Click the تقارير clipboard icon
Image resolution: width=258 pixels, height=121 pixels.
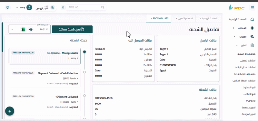pyautogui.click(x=252, y=45)
